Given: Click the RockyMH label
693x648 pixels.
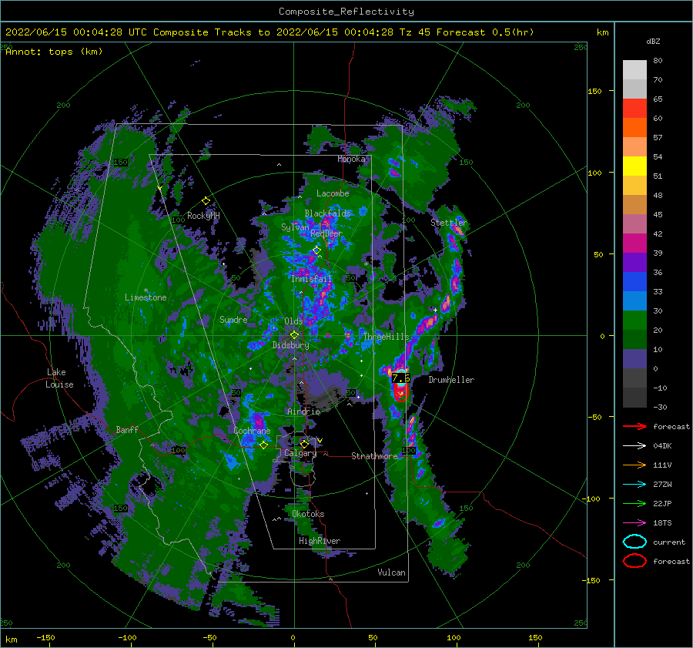Looking at the screenshot, I should pyautogui.click(x=203, y=216).
